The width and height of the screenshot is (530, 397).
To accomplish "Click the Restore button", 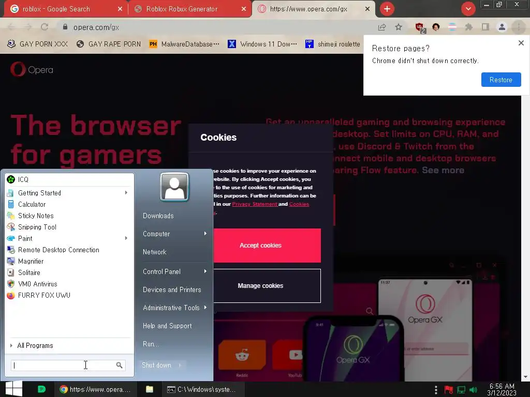I will coord(501,80).
